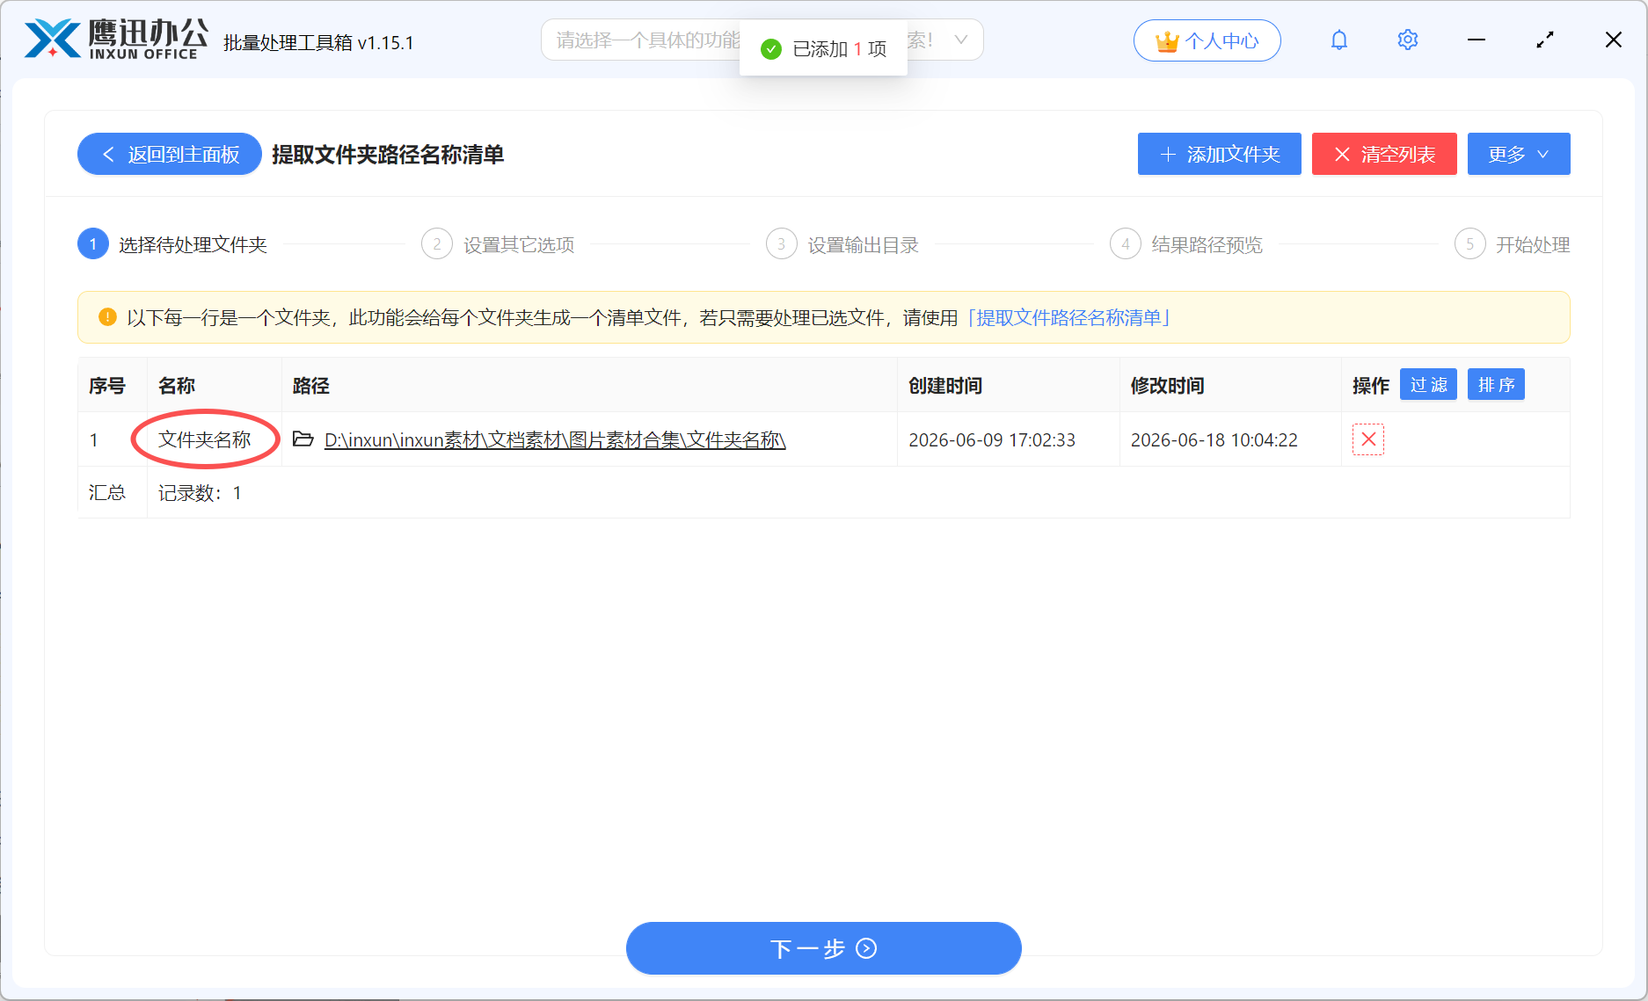Go to step 2 设置其它选项
The width and height of the screenshot is (1648, 1001).
point(498,244)
